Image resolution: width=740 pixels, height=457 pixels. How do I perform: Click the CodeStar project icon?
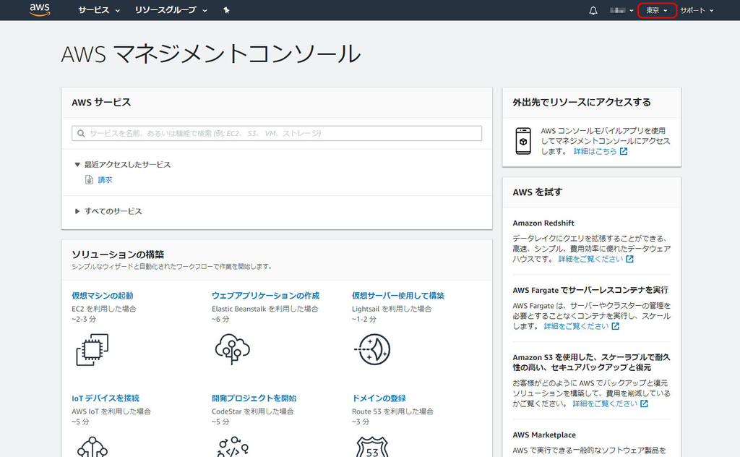pyautogui.click(x=232, y=447)
